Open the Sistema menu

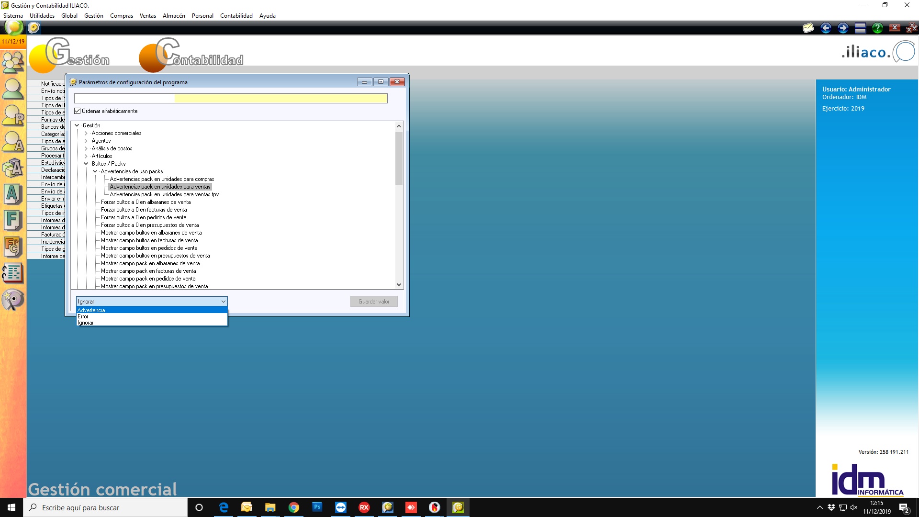point(13,16)
